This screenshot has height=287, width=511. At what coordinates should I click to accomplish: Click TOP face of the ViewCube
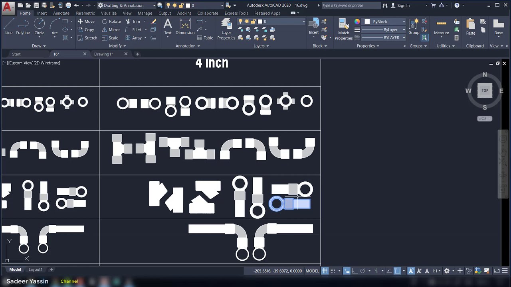485,90
